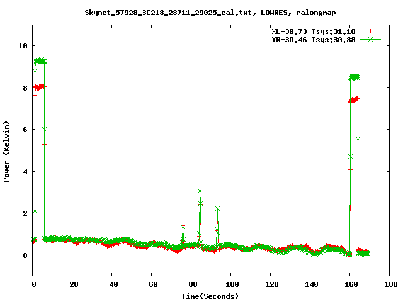Click the small peak near 76 seconds
Image resolution: width=403 pixels, height=302 pixels.
coord(183,226)
